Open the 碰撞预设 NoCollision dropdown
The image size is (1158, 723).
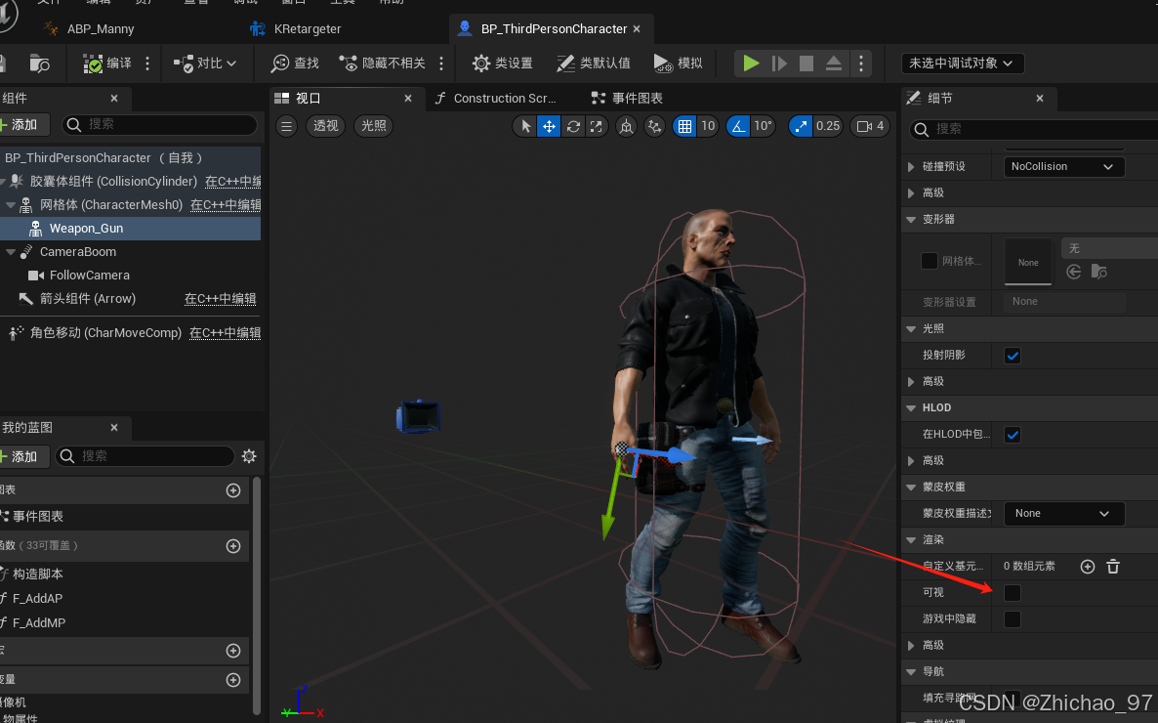click(x=1063, y=167)
